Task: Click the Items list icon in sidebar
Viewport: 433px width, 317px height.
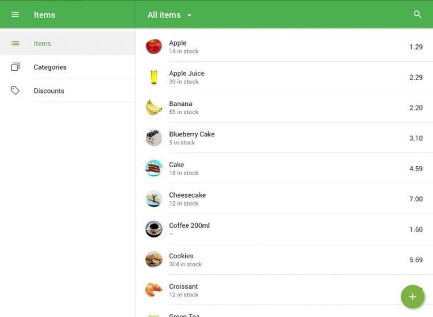Action: click(x=15, y=43)
